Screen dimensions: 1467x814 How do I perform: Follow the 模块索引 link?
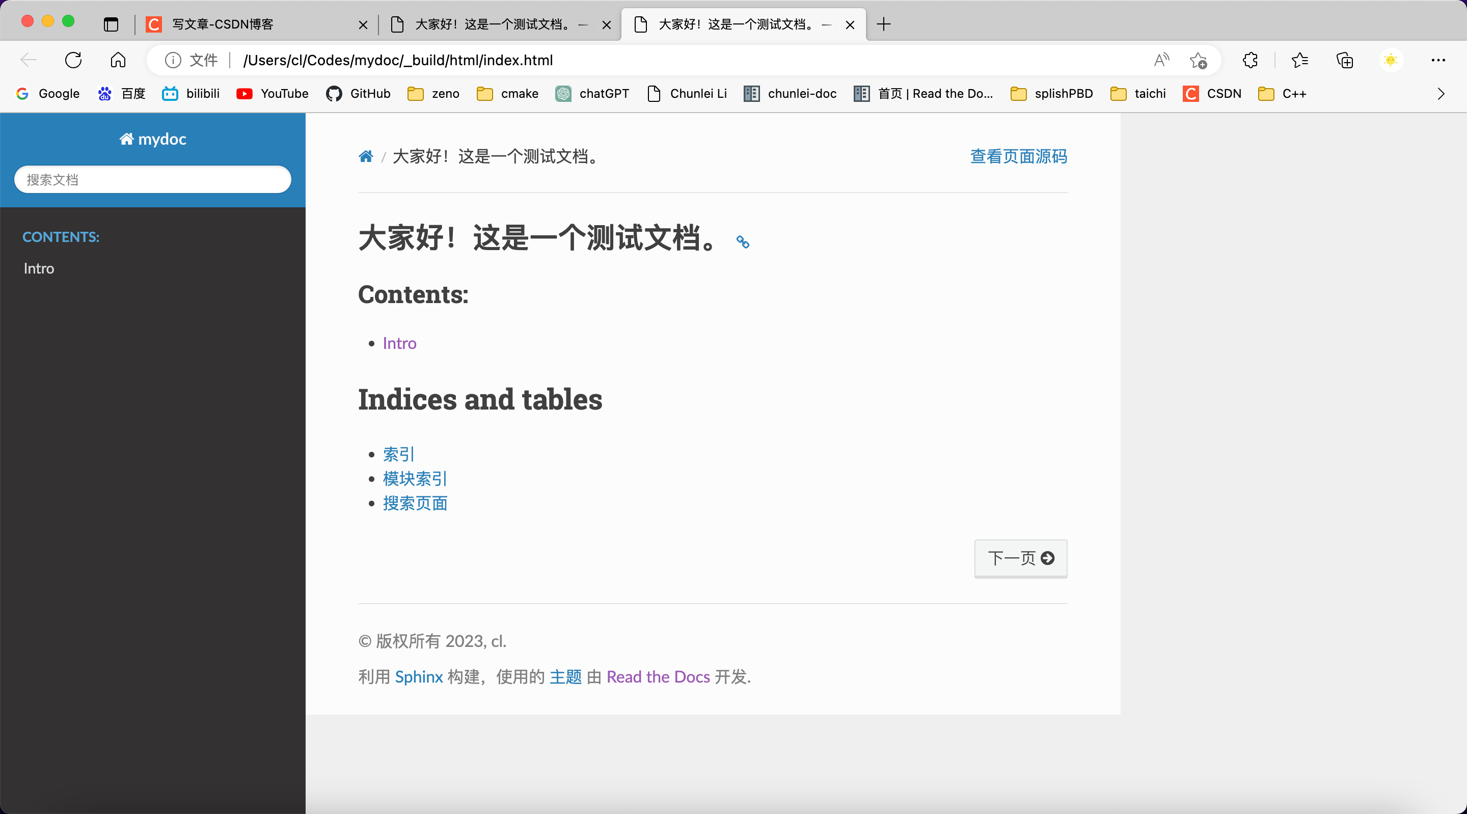(414, 478)
